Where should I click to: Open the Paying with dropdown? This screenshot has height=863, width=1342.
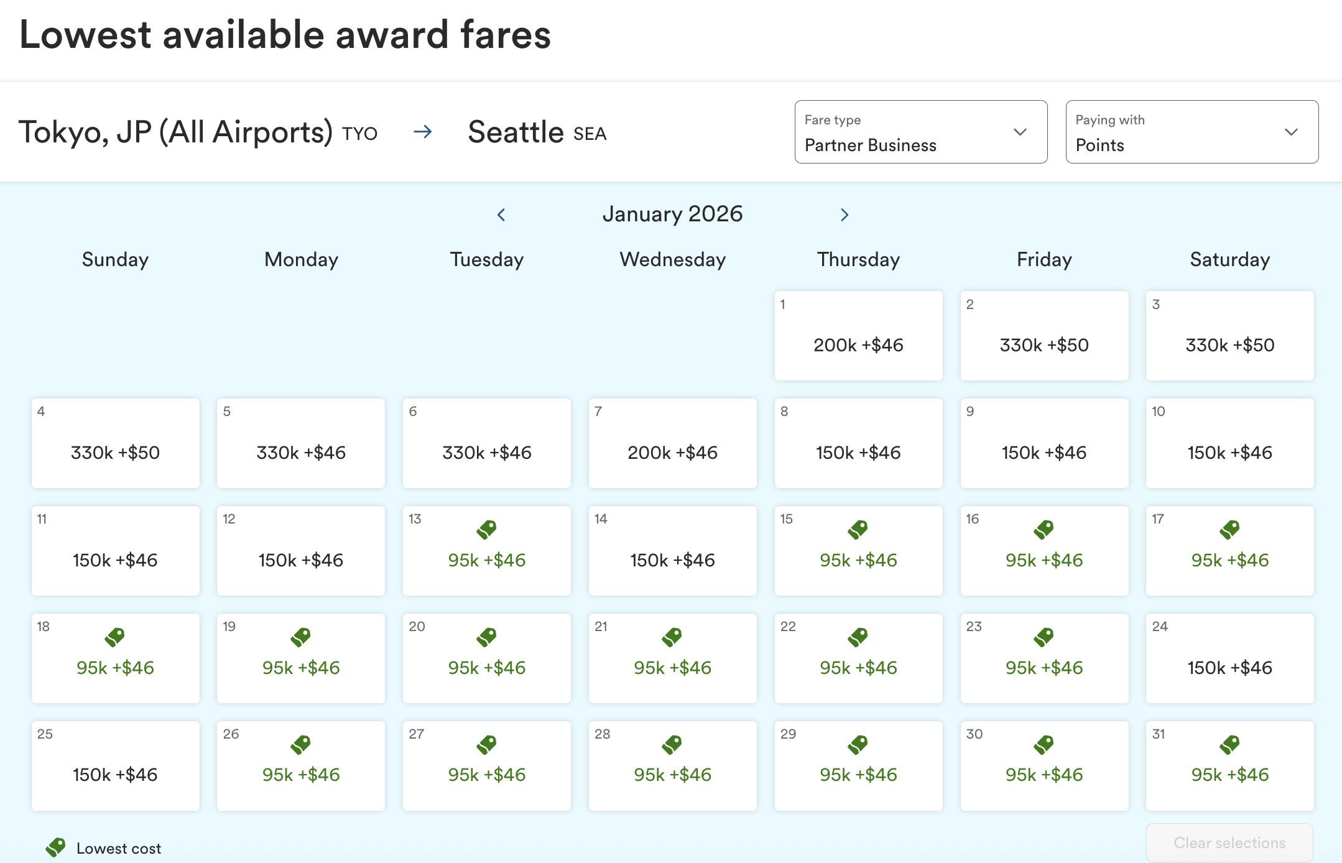tap(1192, 132)
